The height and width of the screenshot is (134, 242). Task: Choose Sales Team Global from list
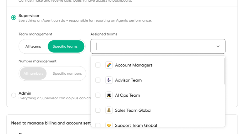(x=158, y=110)
